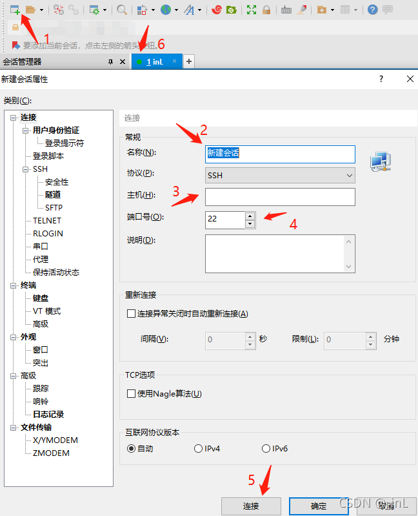The image size is (418, 516).
Task: Click the Disconnect icon in toolbar
Action: (59, 10)
